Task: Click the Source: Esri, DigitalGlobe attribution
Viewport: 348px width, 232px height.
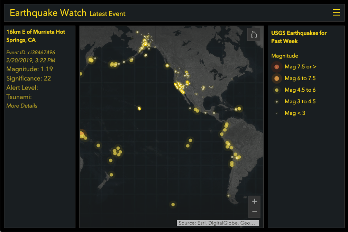Action: (x=218, y=223)
